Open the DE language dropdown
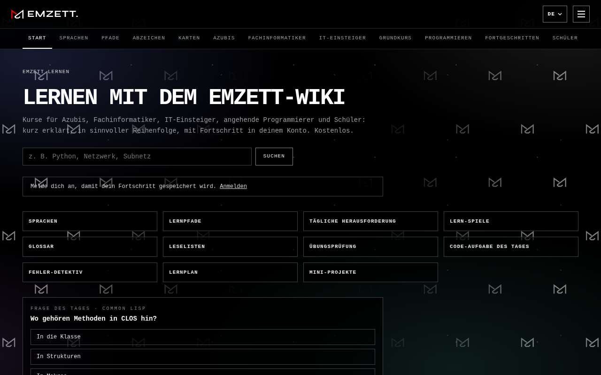This screenshot has width=601, height=375. pos(555,14)
